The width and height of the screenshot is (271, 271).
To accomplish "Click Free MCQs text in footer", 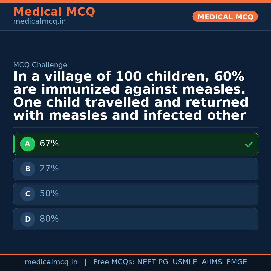I will point(114,262).
